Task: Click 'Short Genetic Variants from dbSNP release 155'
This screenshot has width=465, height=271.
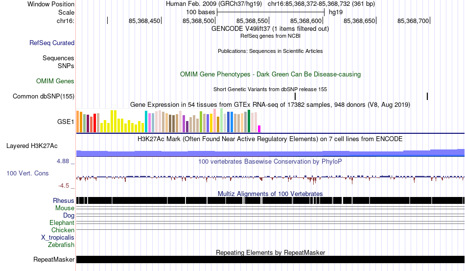Action: coord(270,89)
